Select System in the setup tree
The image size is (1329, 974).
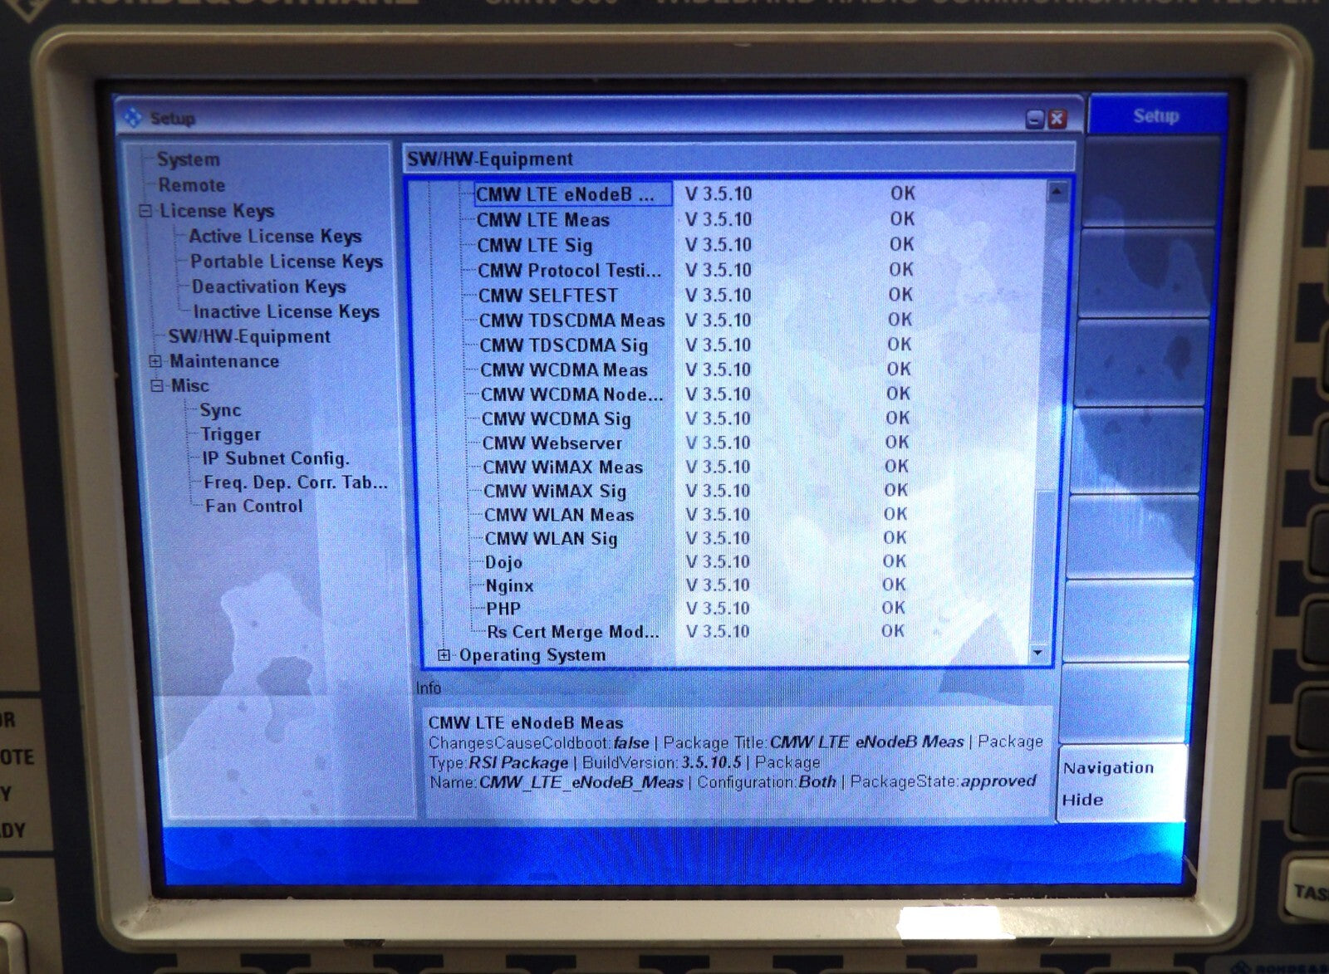coord(189,159)
